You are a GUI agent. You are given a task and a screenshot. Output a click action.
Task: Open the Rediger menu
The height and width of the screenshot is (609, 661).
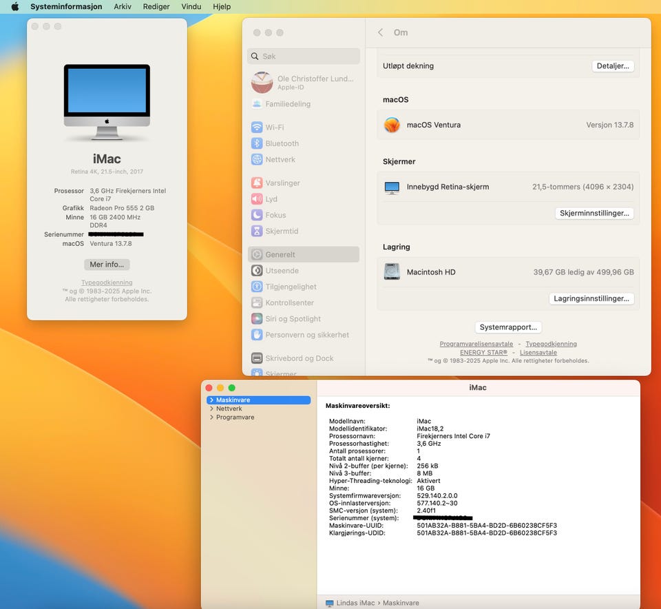[156, 6]
